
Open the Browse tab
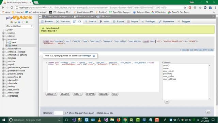click(47, 22)
